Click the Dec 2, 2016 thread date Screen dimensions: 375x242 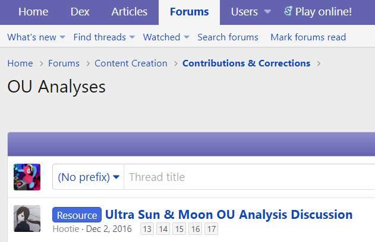click(x=109, y=229)
